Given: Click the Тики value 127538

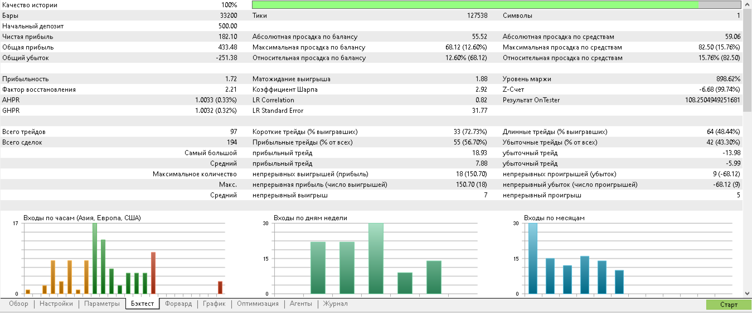Looking at the screenshot, I should [477, 16].
